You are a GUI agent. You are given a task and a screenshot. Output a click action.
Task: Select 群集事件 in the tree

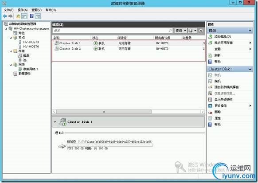24,74
